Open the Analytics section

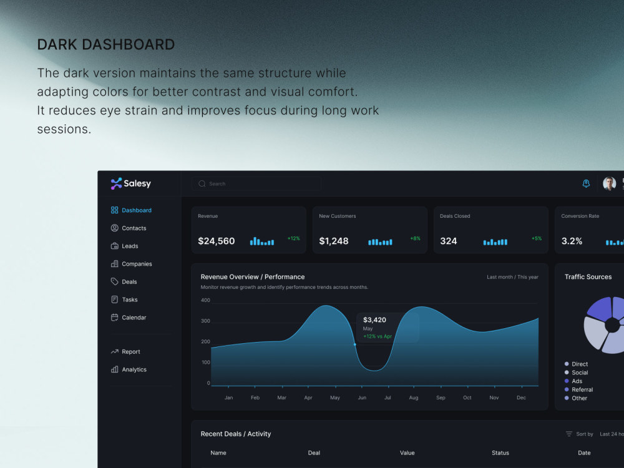click(134, 369)
